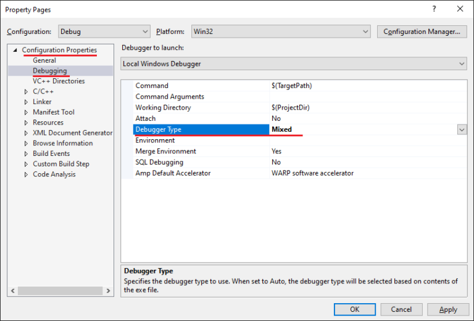The height and width of the screenshot is (321, 474).
Task: Open the Local Windows Debugger dropdown
Action: pyautogui.click(x=294, y=63)
